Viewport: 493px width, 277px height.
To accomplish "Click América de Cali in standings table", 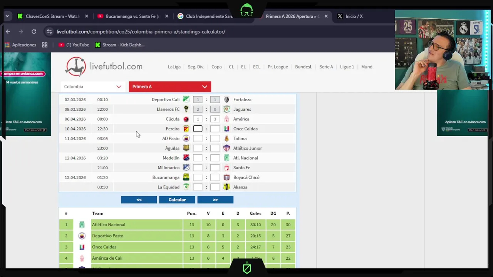I will 107,258.
